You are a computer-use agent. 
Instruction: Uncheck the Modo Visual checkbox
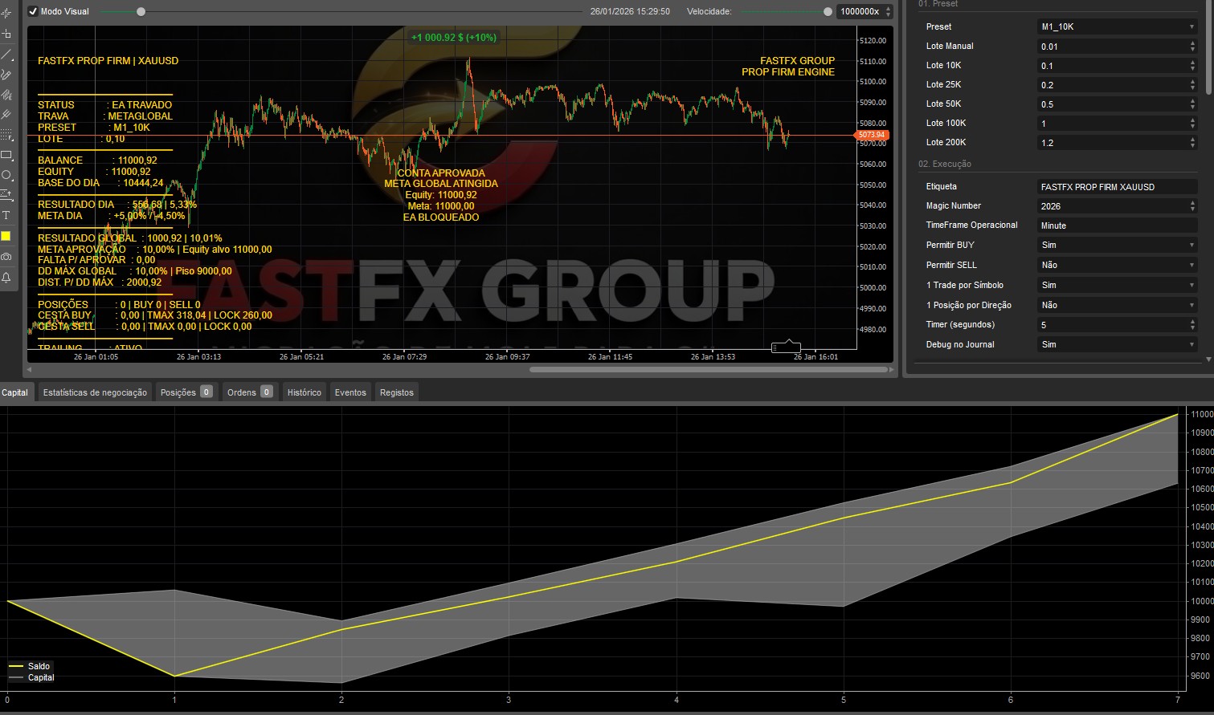point(33,11)
